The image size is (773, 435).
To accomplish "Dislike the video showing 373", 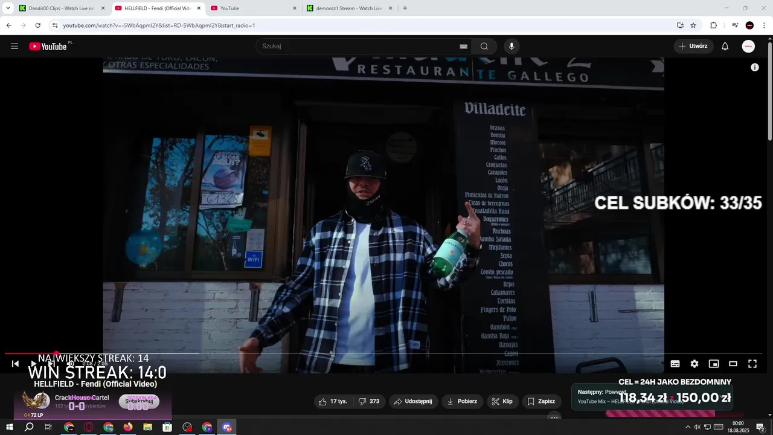I will tap(369, 401).
